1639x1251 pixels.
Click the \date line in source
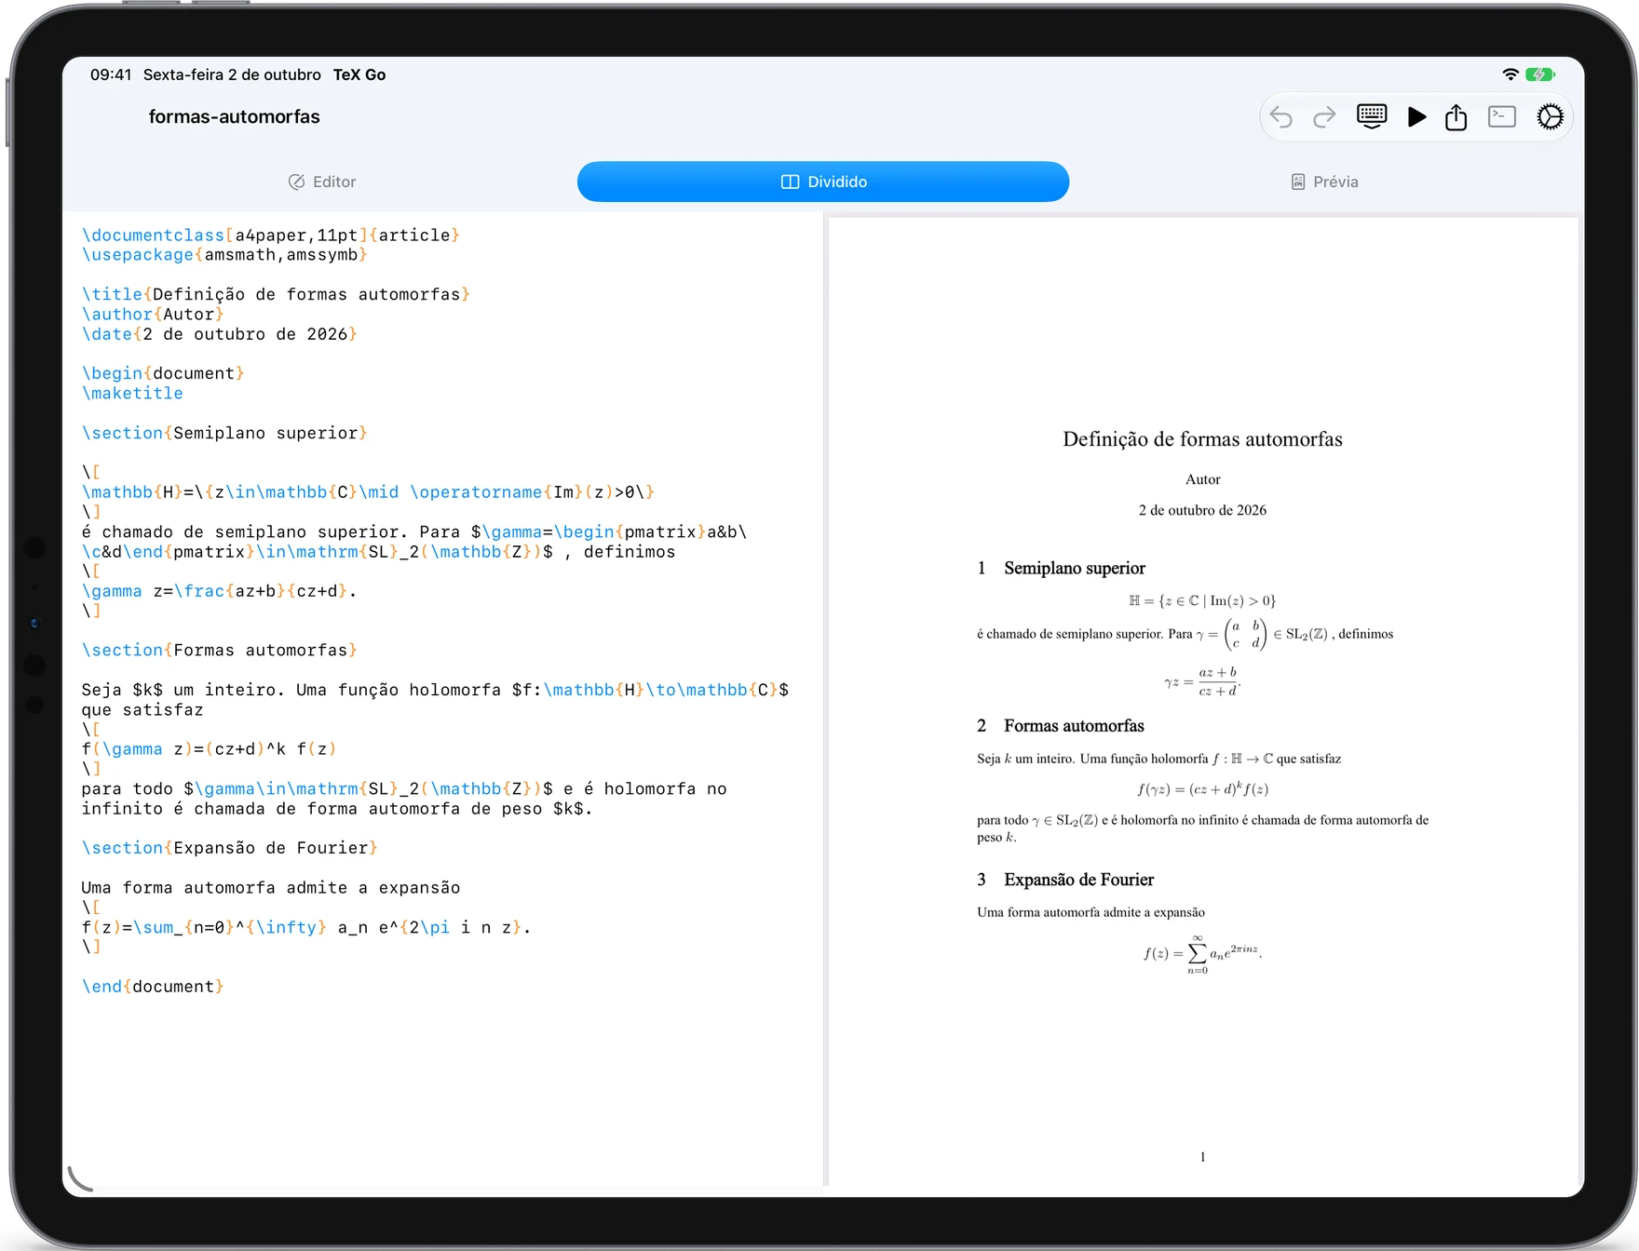coord(220,334)
